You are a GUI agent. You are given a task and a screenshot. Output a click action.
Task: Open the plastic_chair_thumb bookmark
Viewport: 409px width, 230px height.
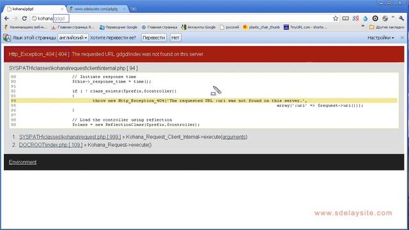pos(261,27)
